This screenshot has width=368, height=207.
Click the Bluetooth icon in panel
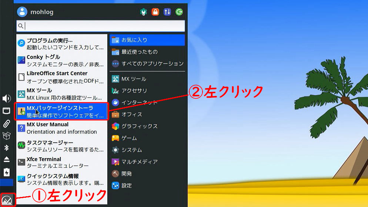coord(6,148)
